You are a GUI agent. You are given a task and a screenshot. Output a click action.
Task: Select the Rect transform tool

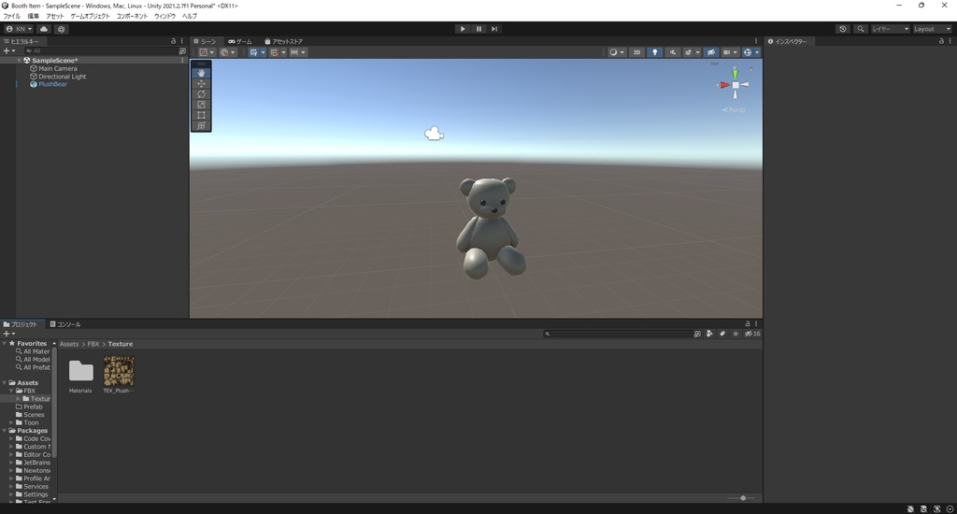click(x=201, y=115)
